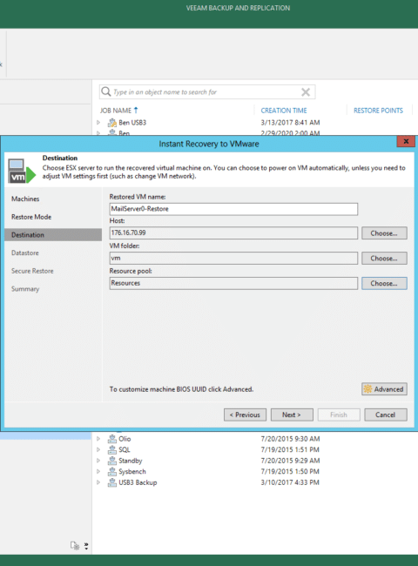The width and height of the screenshot is (418, 566).
Task: Click the Previous button
Action: 245,414
